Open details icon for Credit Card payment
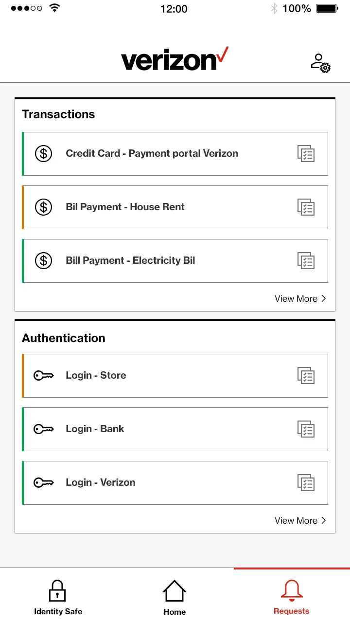Screen dimensions: 350x623 [306, 154]
